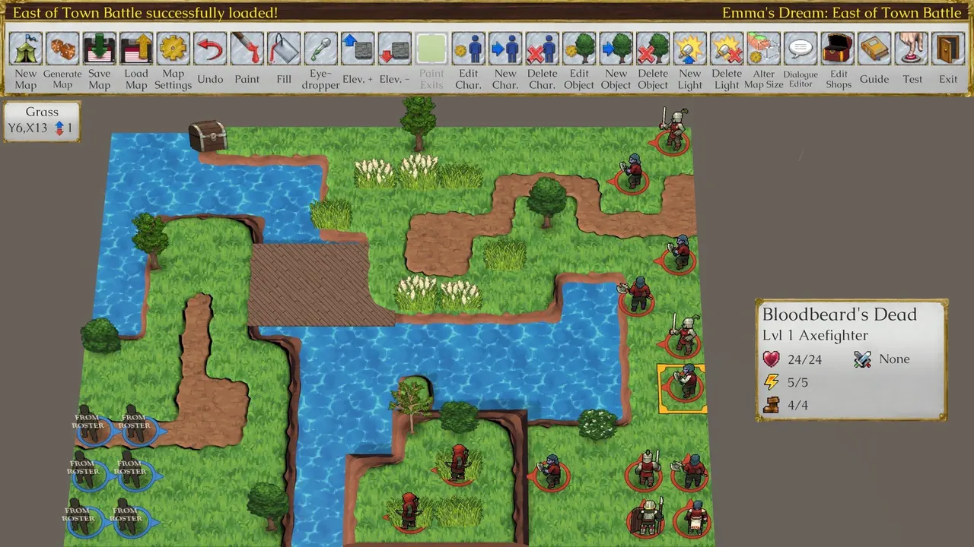Activate the Eyedropper tool
The image size is (974, 547).
320,49
